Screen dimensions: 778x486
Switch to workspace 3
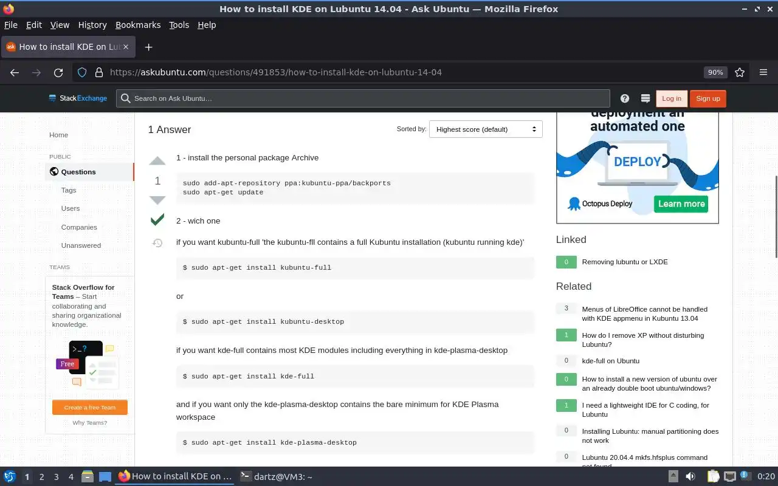click(x=57, y=477)
